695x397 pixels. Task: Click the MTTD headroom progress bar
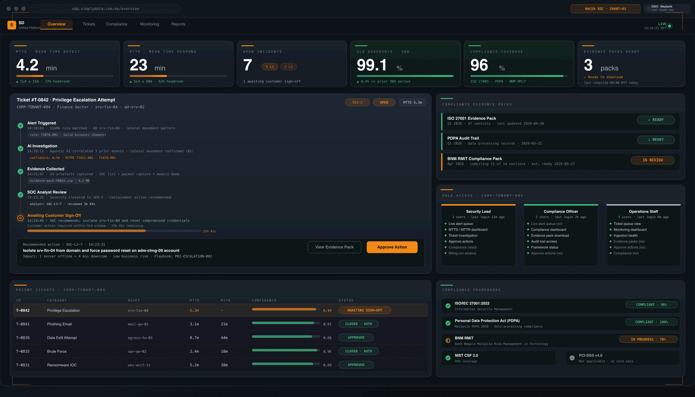(65, 76)
